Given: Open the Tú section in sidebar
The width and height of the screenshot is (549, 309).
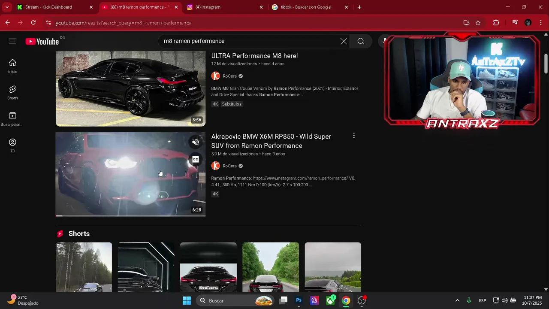Looking at the screenshot, I should (x=12, y=145).
